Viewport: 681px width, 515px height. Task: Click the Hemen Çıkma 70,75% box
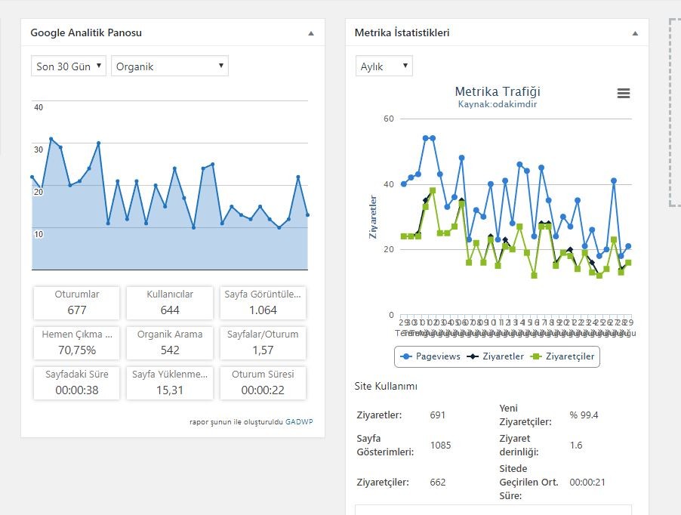coord(77,343)
